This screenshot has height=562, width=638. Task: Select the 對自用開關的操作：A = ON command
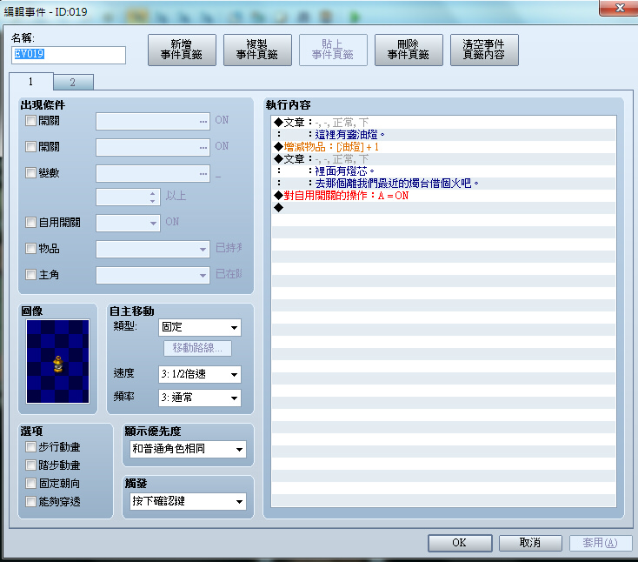[x=443, y=196]
